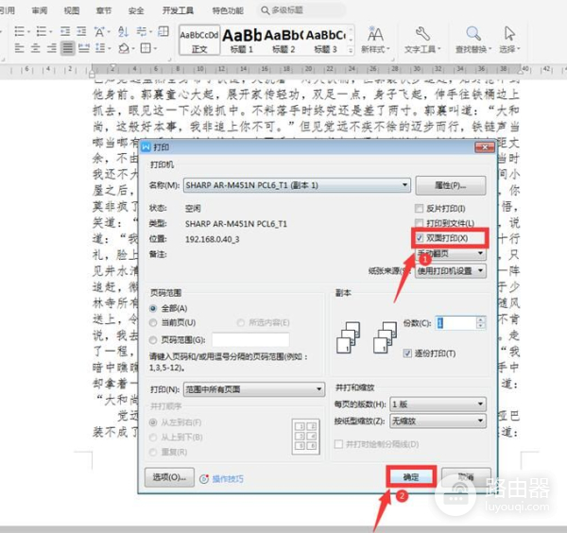The width and height of the screenshot is (567, 533).
Task: Open the 新样式 new style tool
Action: pyautogui.click(x=376, y=40)
